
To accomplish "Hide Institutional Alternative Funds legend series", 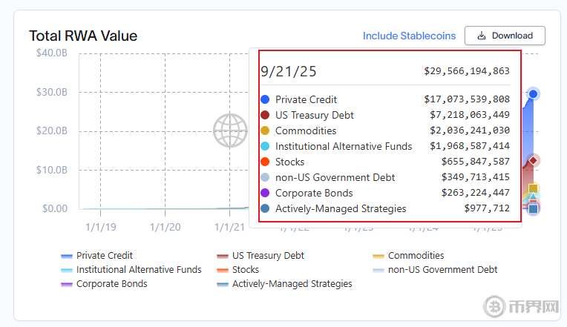I will click(139, 270).
